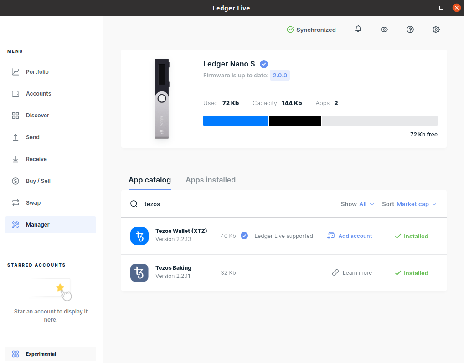
Task: Click the Synchronized status indicator
Action: click(x=311, y=30)
